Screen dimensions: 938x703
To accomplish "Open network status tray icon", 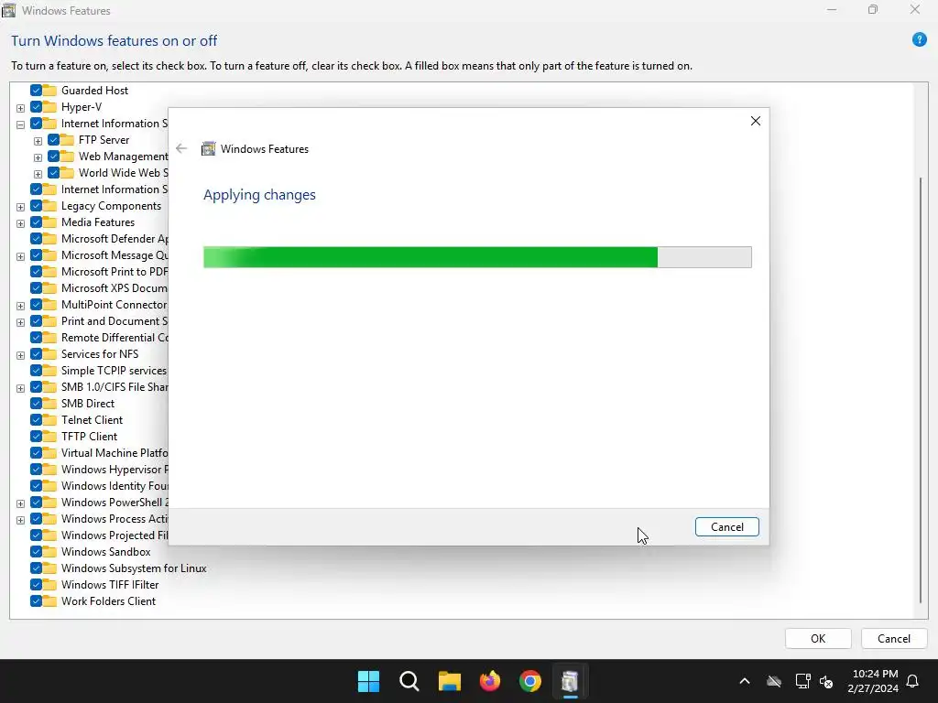I will (x=802, y=681).
